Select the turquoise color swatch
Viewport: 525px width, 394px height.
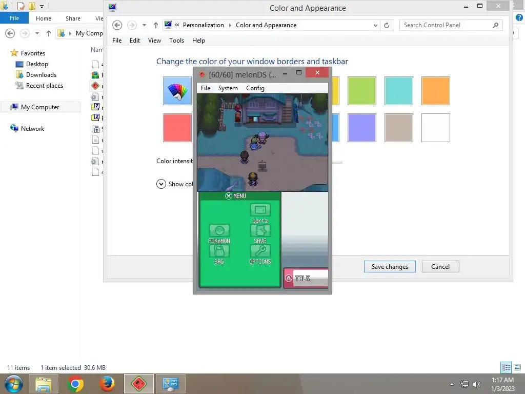click(398, 91)
